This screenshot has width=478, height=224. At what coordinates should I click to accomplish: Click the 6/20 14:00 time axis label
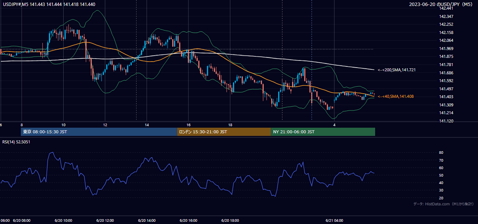pos(147,220)
